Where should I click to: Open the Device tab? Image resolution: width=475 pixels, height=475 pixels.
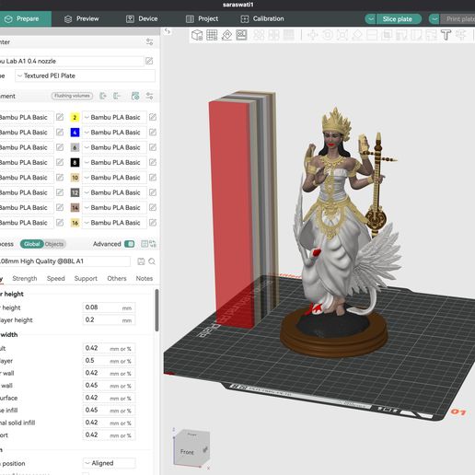click(142, 18)
